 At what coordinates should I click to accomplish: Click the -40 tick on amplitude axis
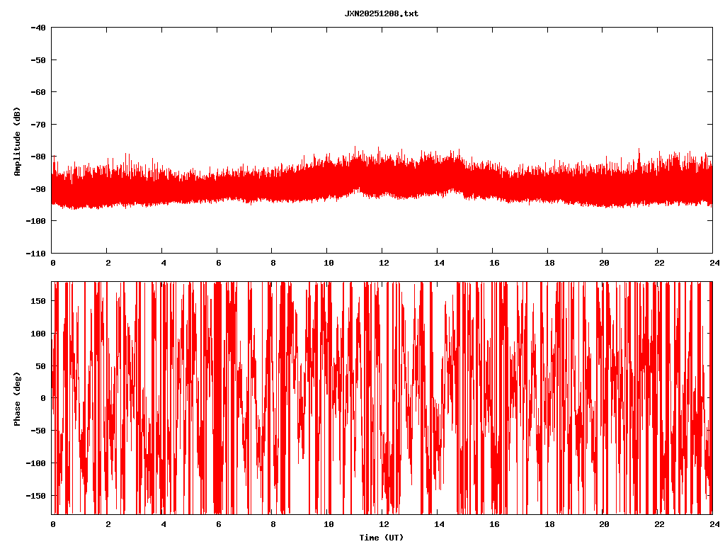coord(38,28)
